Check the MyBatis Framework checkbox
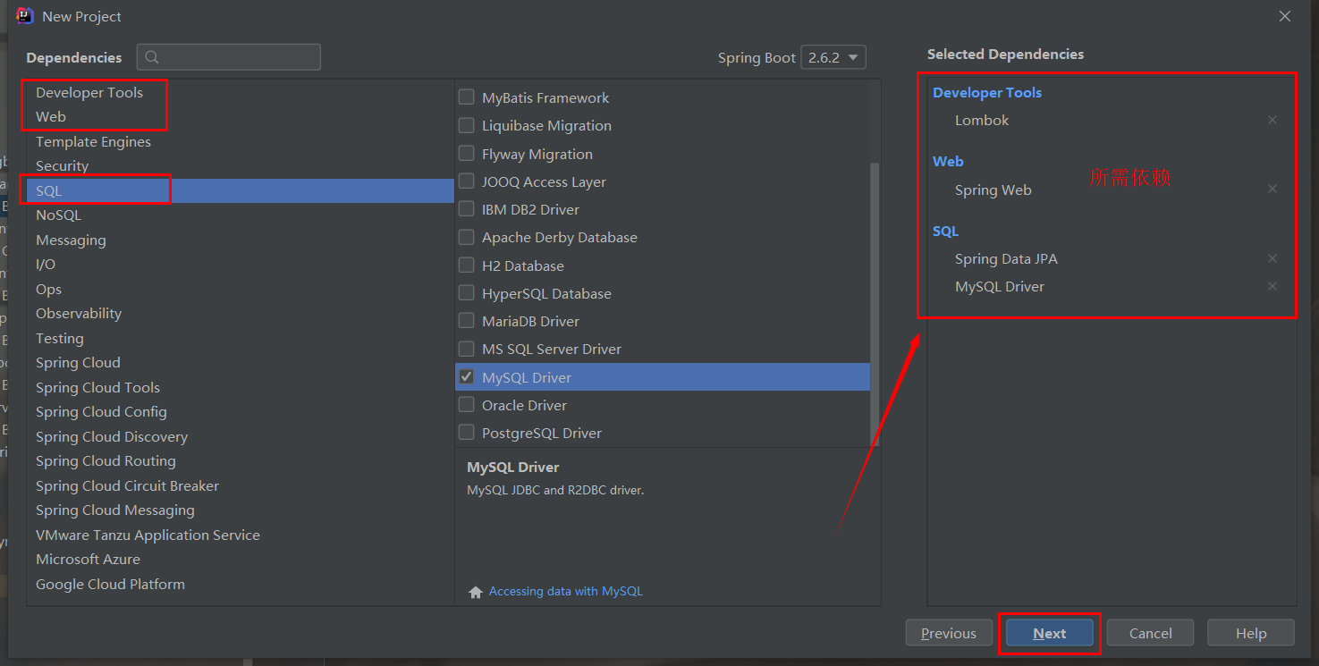Viewport: 1319px width, 666px height. point(467,97)
